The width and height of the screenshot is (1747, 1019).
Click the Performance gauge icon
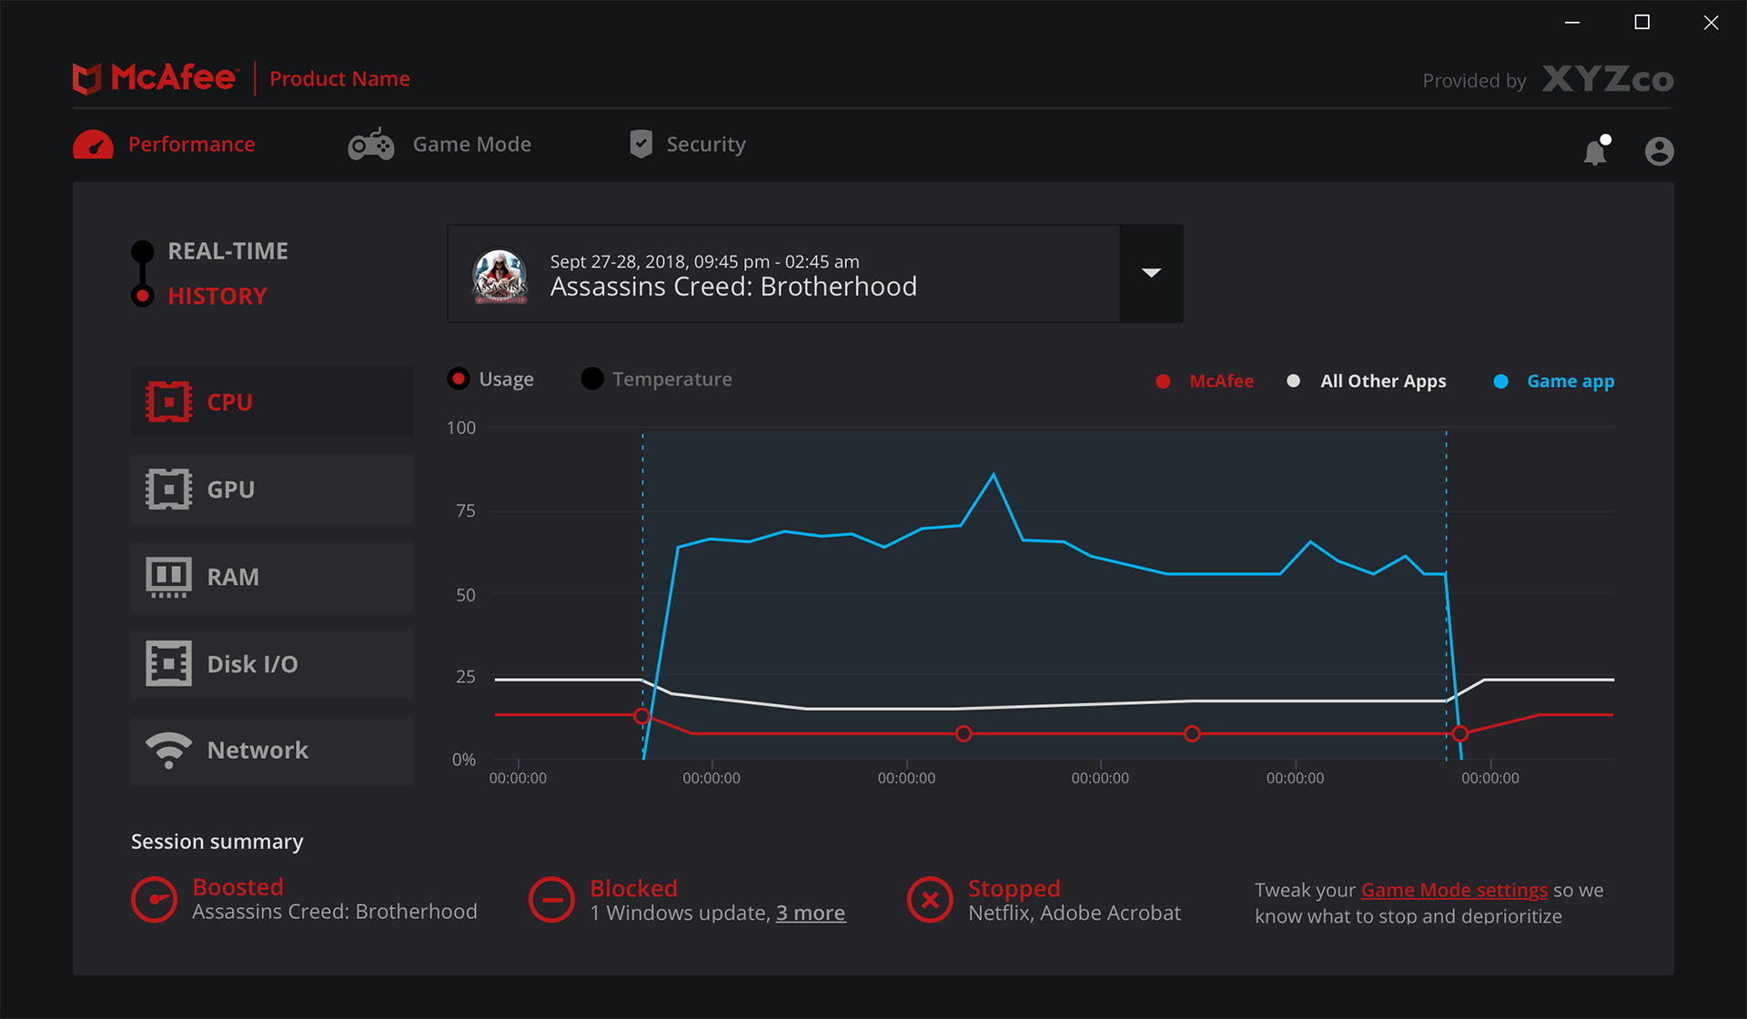tap(94, 145)
